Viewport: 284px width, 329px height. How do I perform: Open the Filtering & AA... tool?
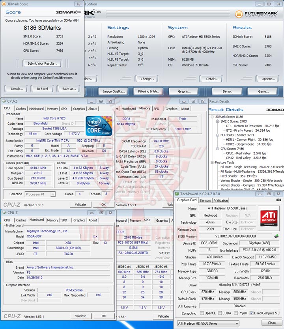coord(148,92)
